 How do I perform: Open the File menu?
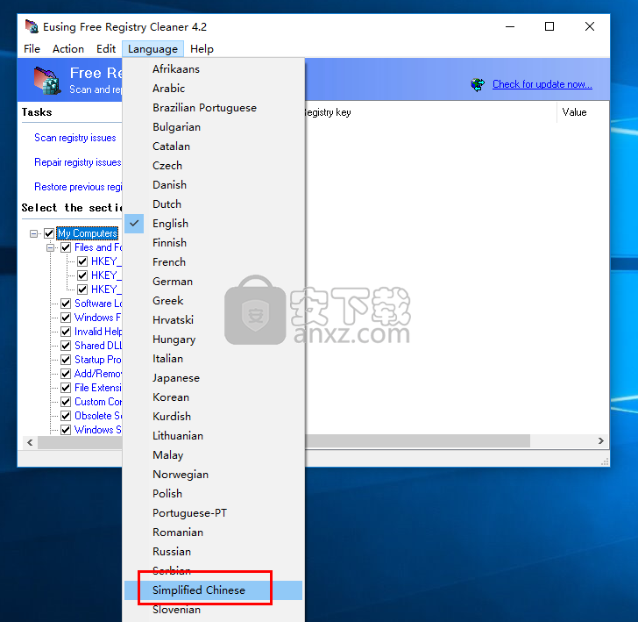pos(32,49)
